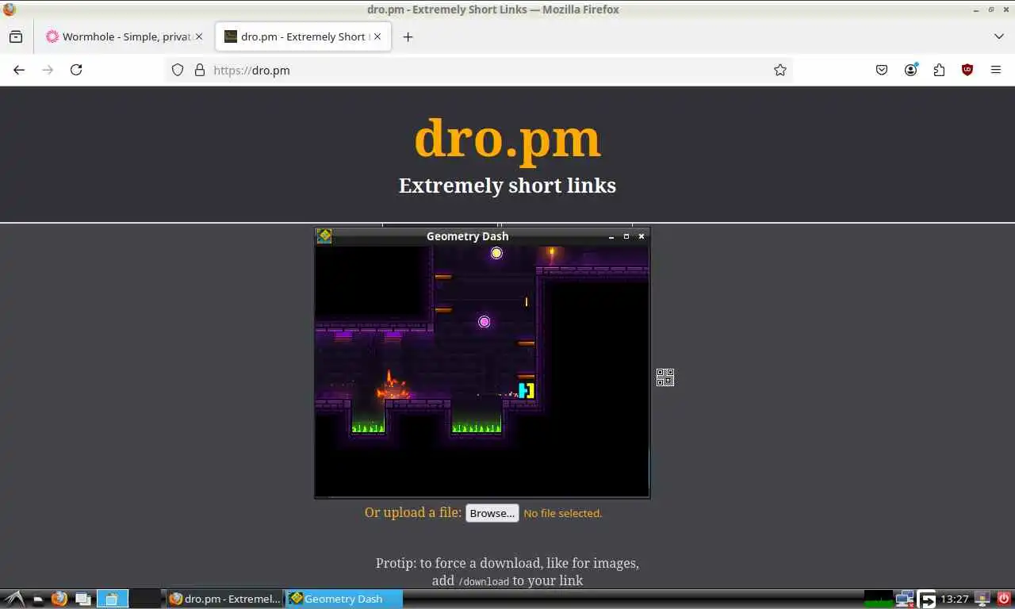
Task: Switch to the Geometry Dash taskbar button
Action: click(x=344, y=599)
